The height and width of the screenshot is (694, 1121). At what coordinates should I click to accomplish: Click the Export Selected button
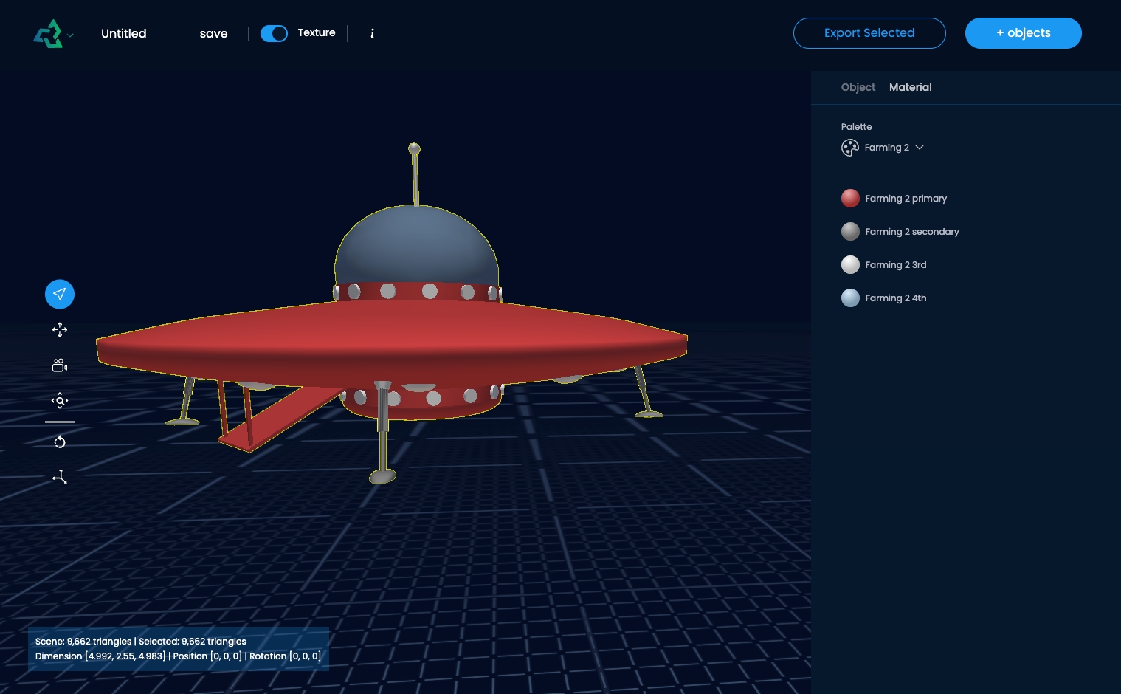[869, 33]
